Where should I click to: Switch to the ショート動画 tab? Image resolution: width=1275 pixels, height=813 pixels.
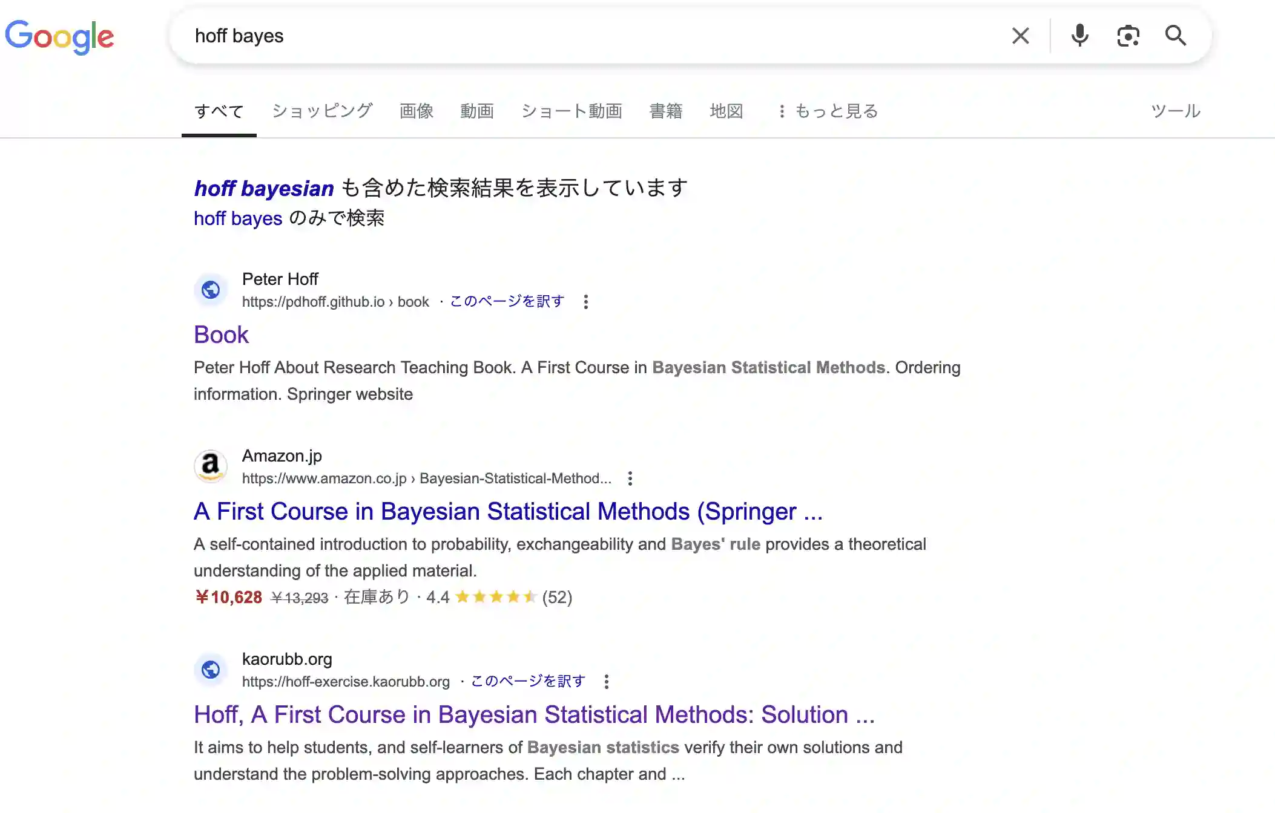(572, 111)
